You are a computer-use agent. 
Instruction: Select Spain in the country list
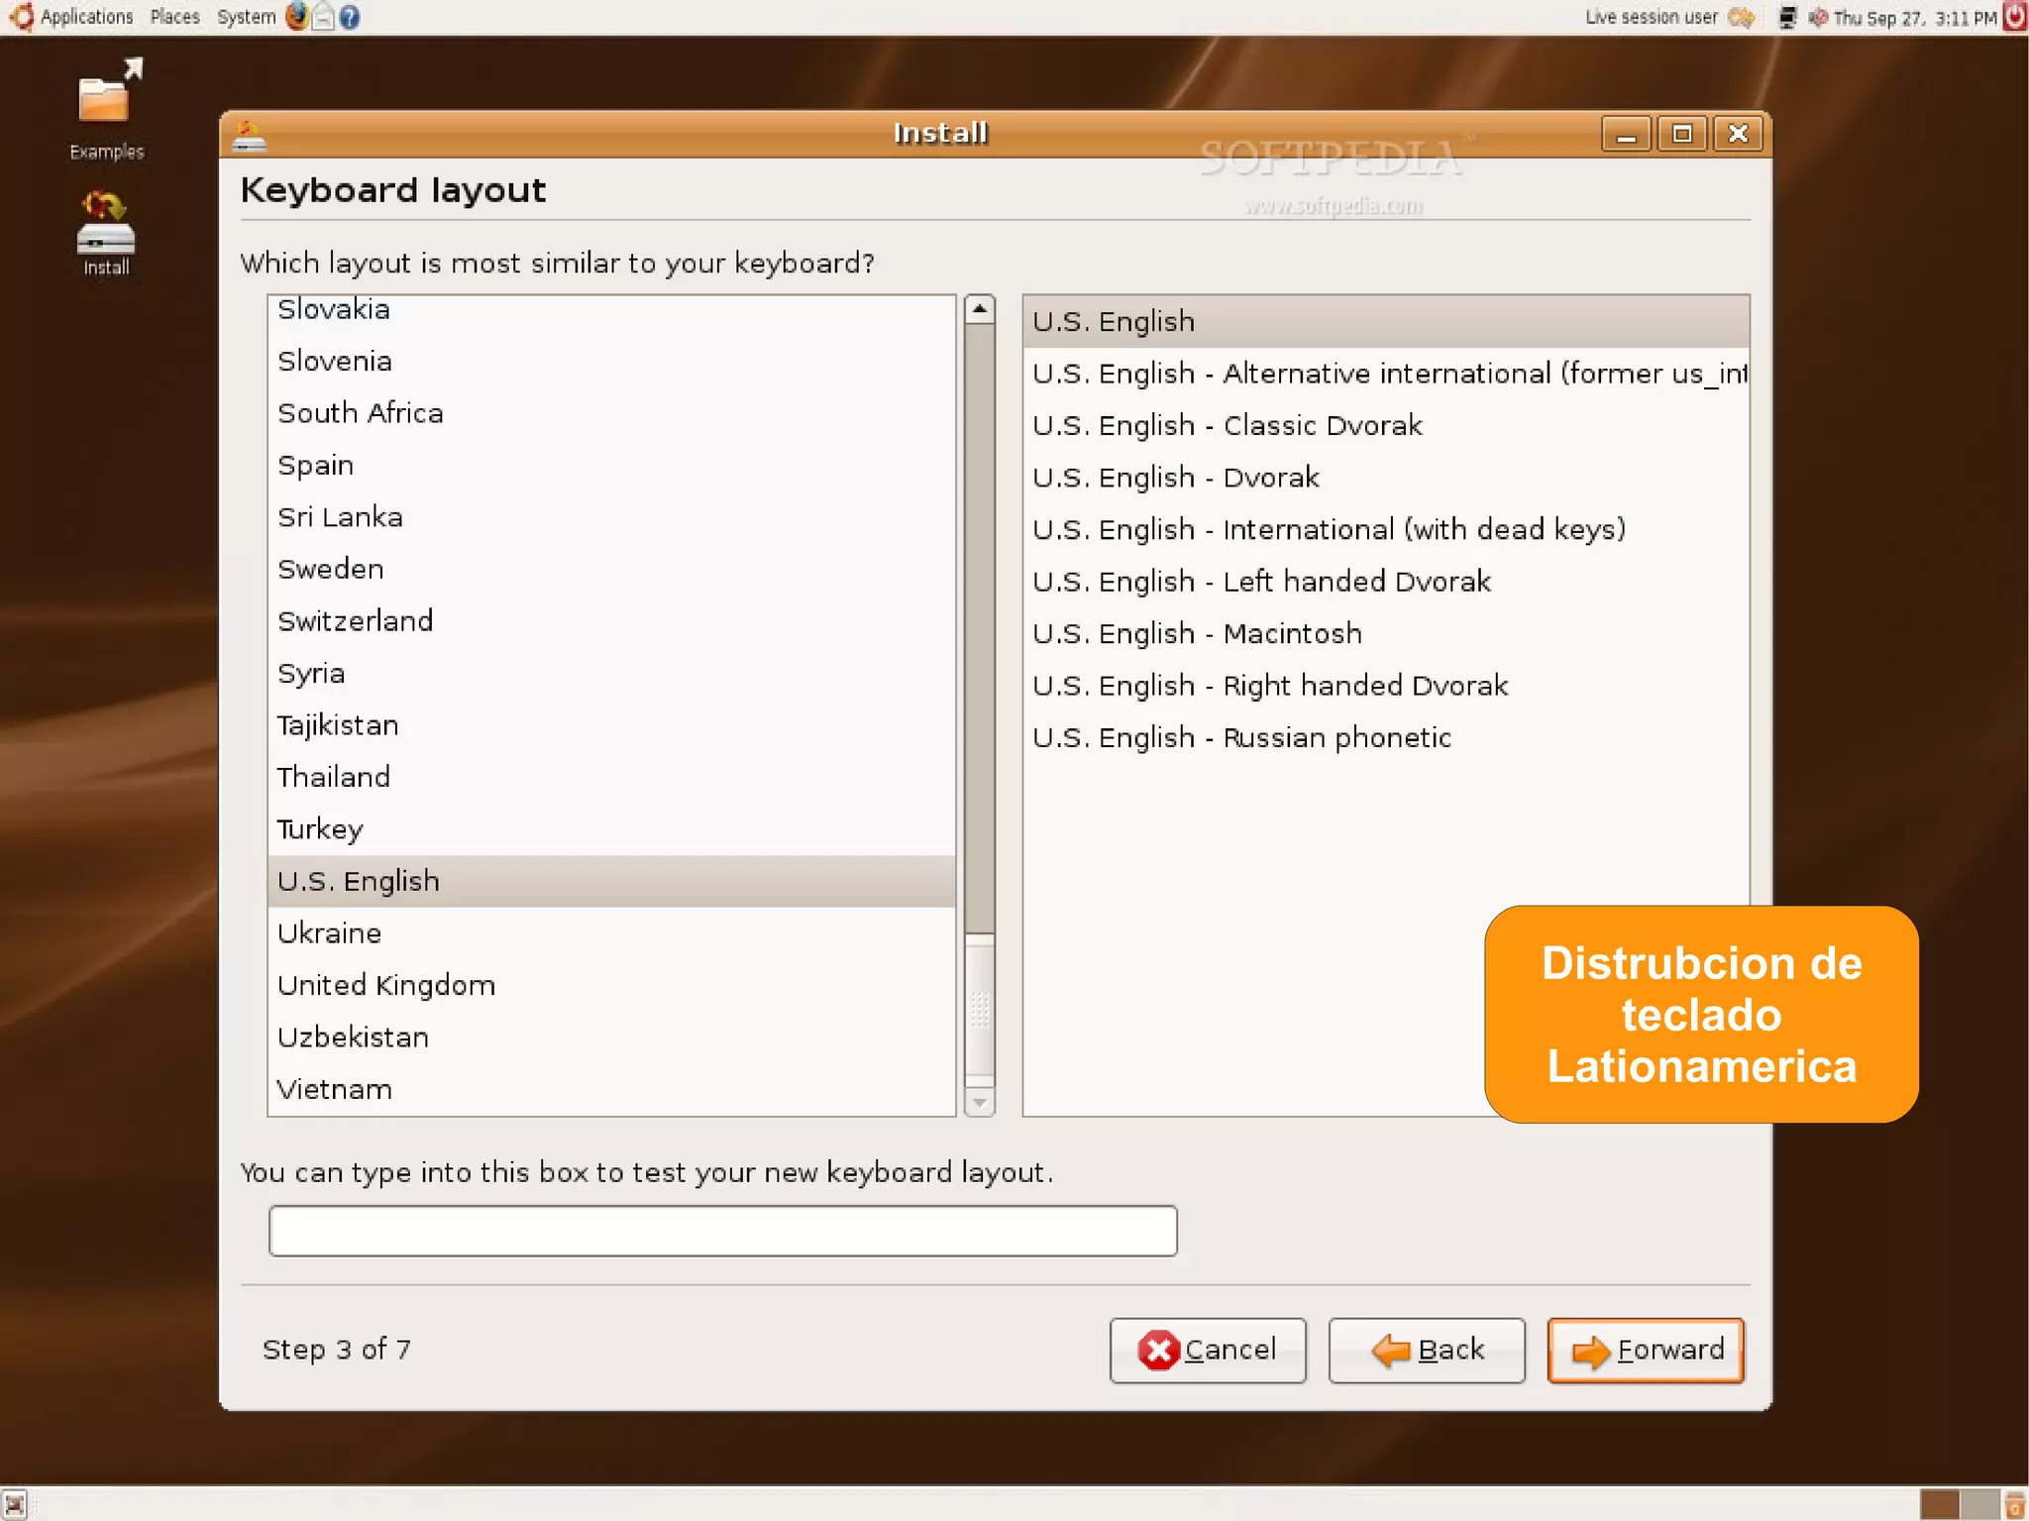(x=316, y=465)
